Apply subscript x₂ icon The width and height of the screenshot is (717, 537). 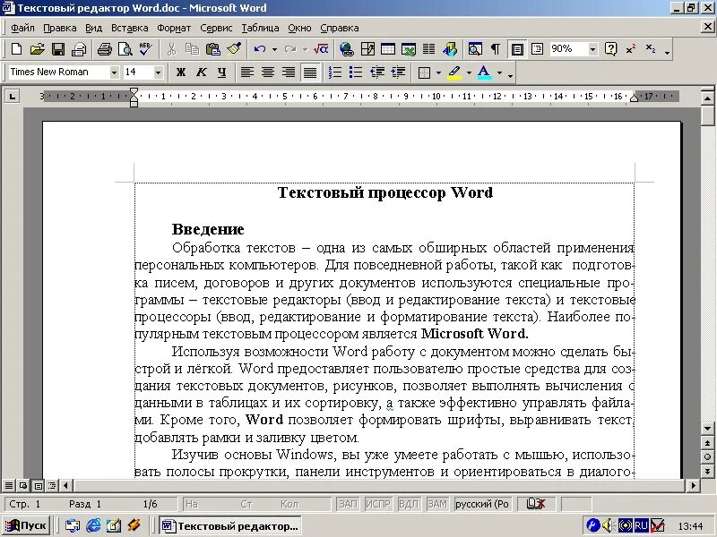pyautogui.click(x=651, y=49)
